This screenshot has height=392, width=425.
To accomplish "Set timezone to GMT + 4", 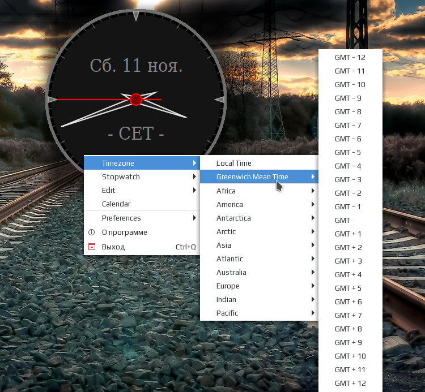I will click(350, 274).
